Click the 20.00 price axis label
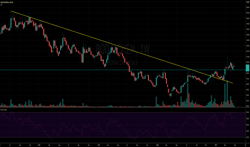The height and width of the screenshot is (147, 250). point(248,106)
